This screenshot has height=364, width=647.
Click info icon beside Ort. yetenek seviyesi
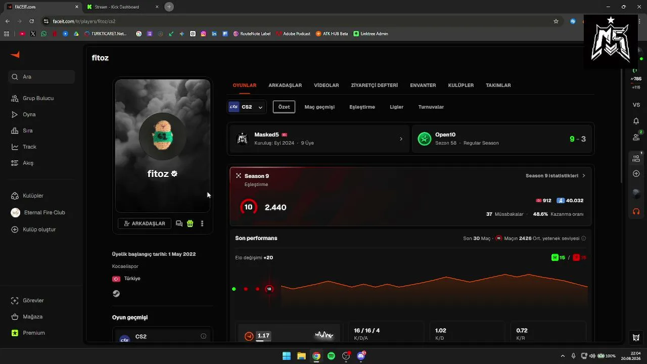[584, 238]
